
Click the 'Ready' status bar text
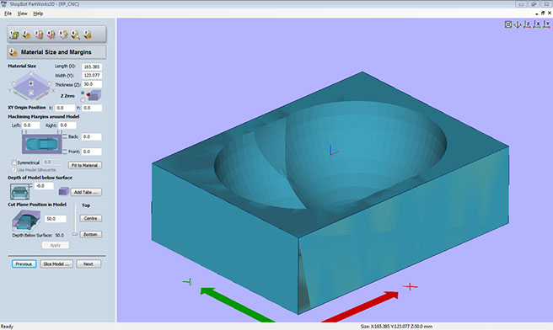click(7, 327)
